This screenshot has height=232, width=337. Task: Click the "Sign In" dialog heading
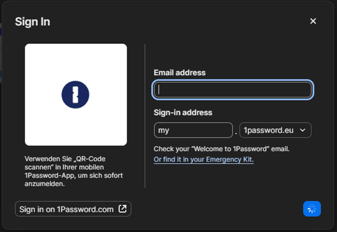coord(32,22)
